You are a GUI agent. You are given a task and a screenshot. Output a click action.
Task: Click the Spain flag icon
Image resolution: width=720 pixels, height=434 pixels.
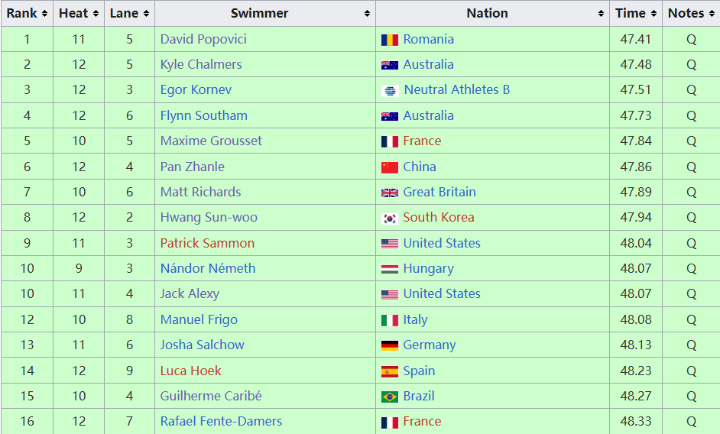pyautogui.click(x=389, y=371)
